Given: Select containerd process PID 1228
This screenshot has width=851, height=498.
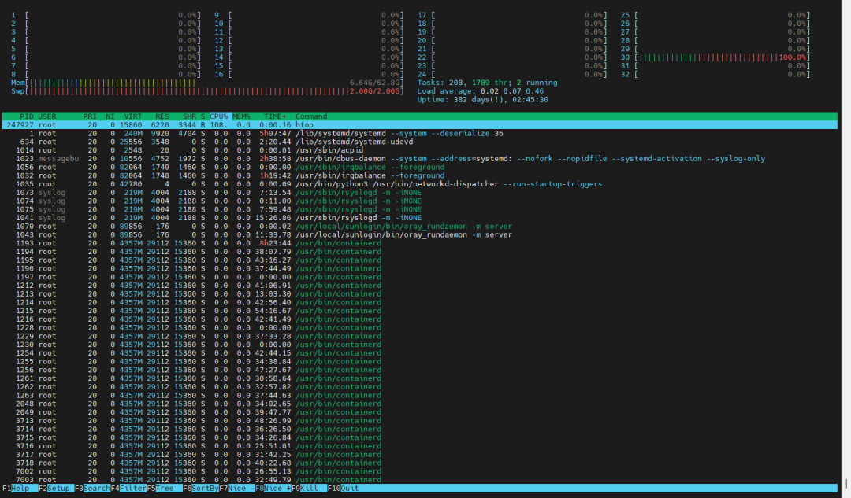Looking at the screenshot, I should pos(419,328).
